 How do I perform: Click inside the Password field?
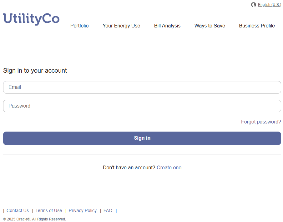[x=142, y=106]
